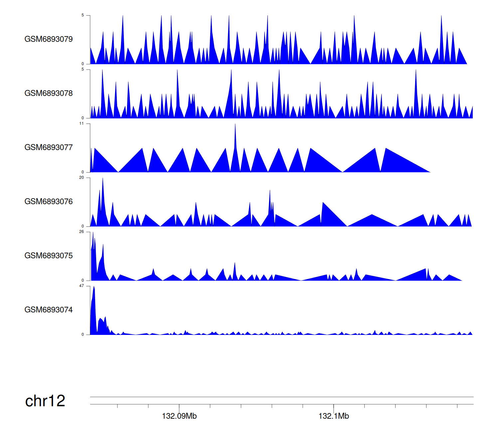Select the GSM6893074 track label

pos(49,310)
